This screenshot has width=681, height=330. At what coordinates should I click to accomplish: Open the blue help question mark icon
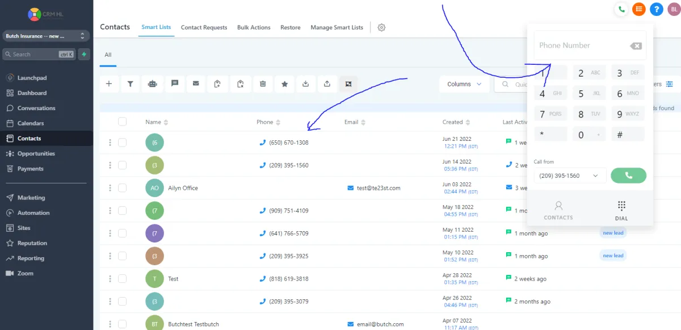[657, 9]
